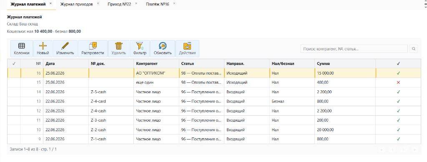
Task: Select the еще один contractor cell
Action: (156, 82)
